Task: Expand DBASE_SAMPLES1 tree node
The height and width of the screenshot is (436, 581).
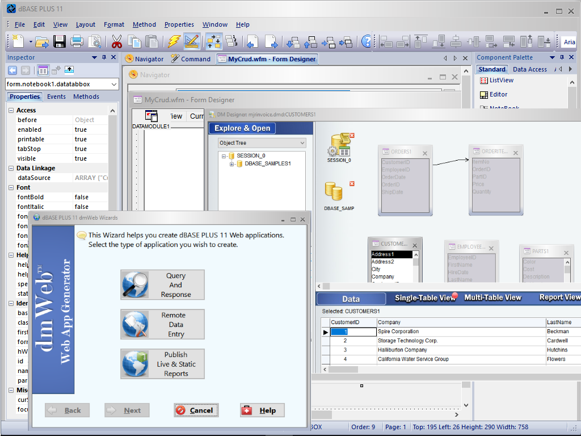Action: click(x=231, y=164)
